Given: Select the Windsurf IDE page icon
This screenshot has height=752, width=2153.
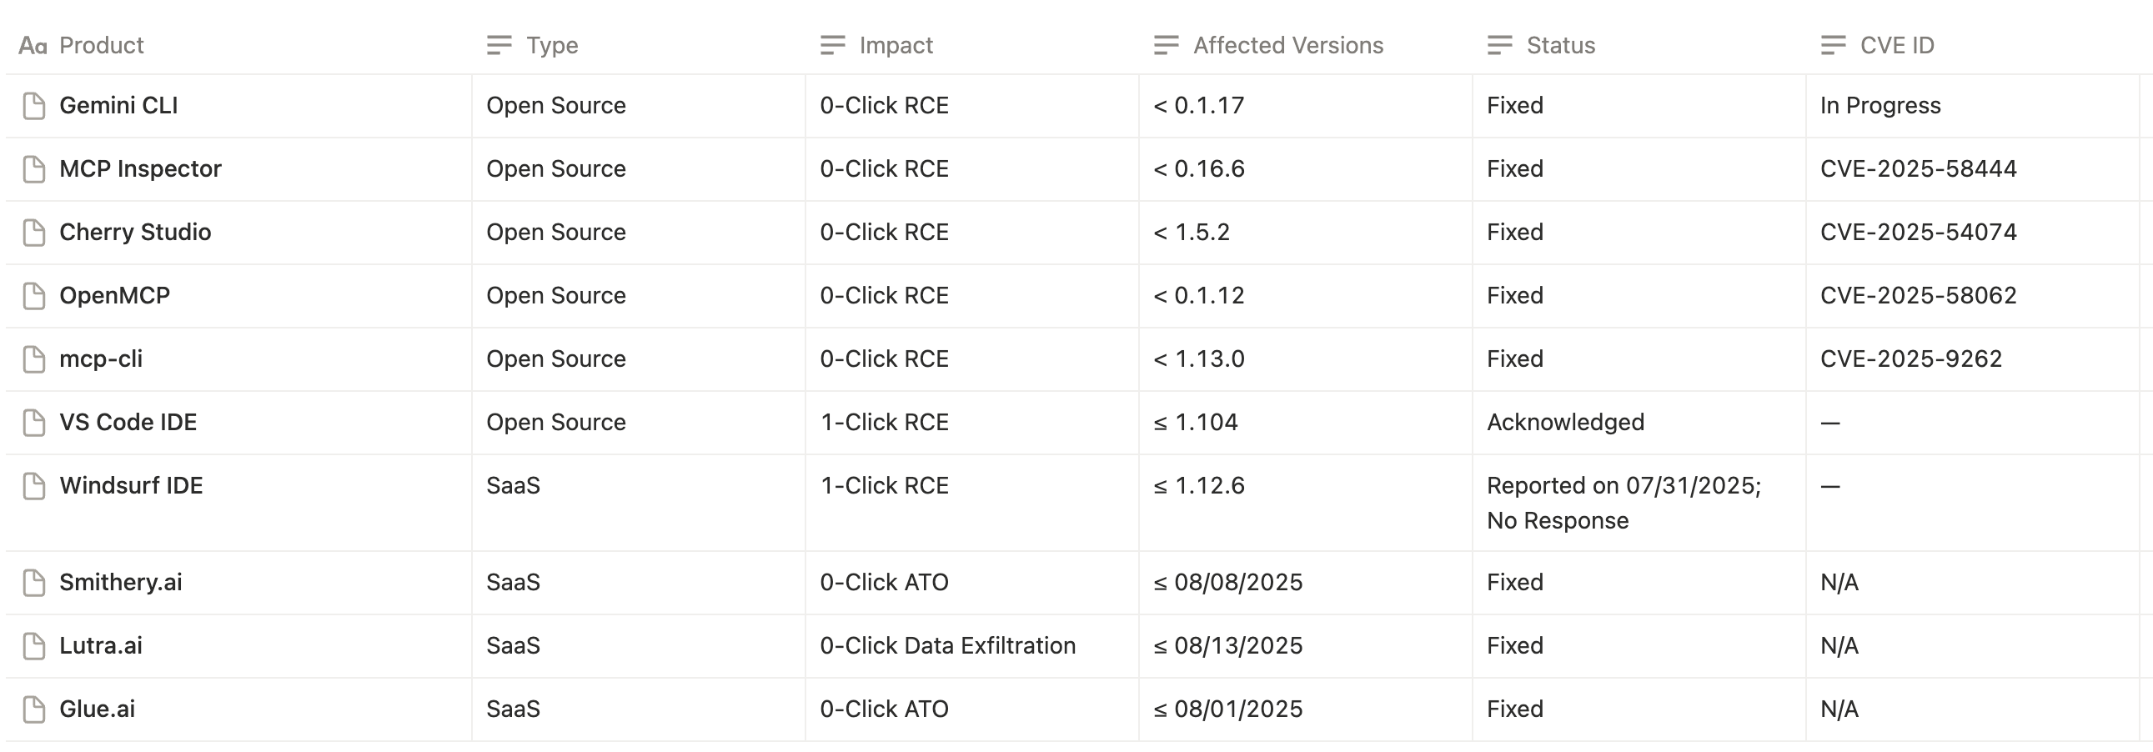Looking at the screenshot, I should coord(33,487).
